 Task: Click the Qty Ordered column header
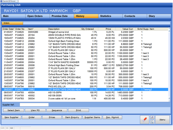click(x=87, y=29)
